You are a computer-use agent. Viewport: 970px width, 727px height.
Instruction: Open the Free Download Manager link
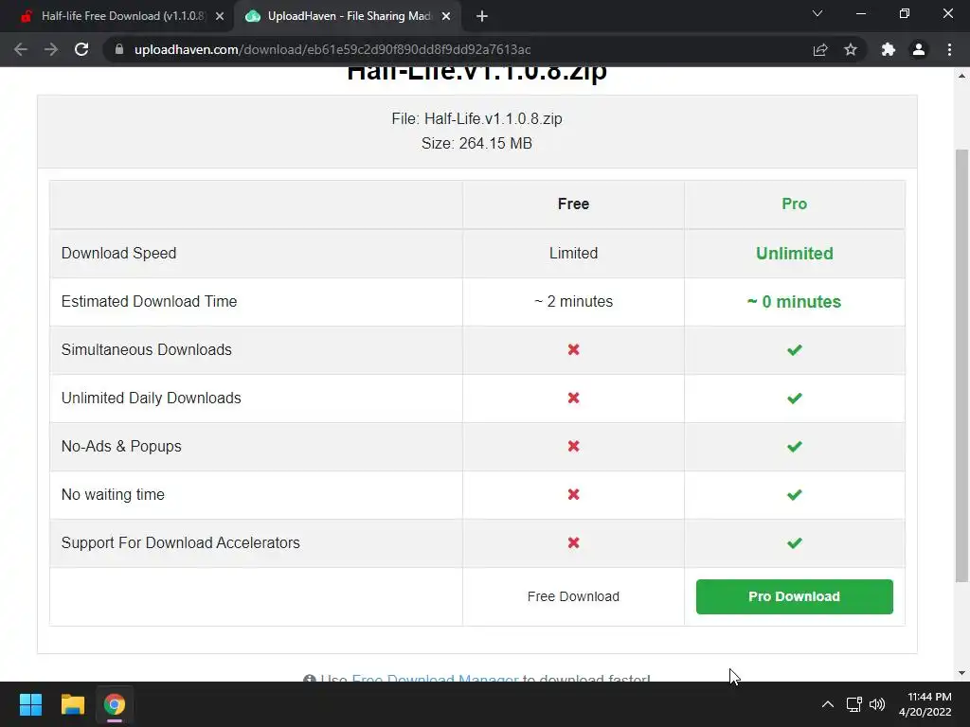point(435,679)
